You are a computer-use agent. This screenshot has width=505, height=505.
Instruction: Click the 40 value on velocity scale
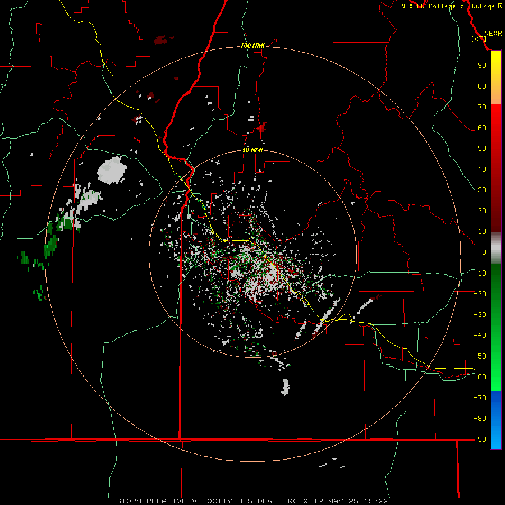[482, 169]
